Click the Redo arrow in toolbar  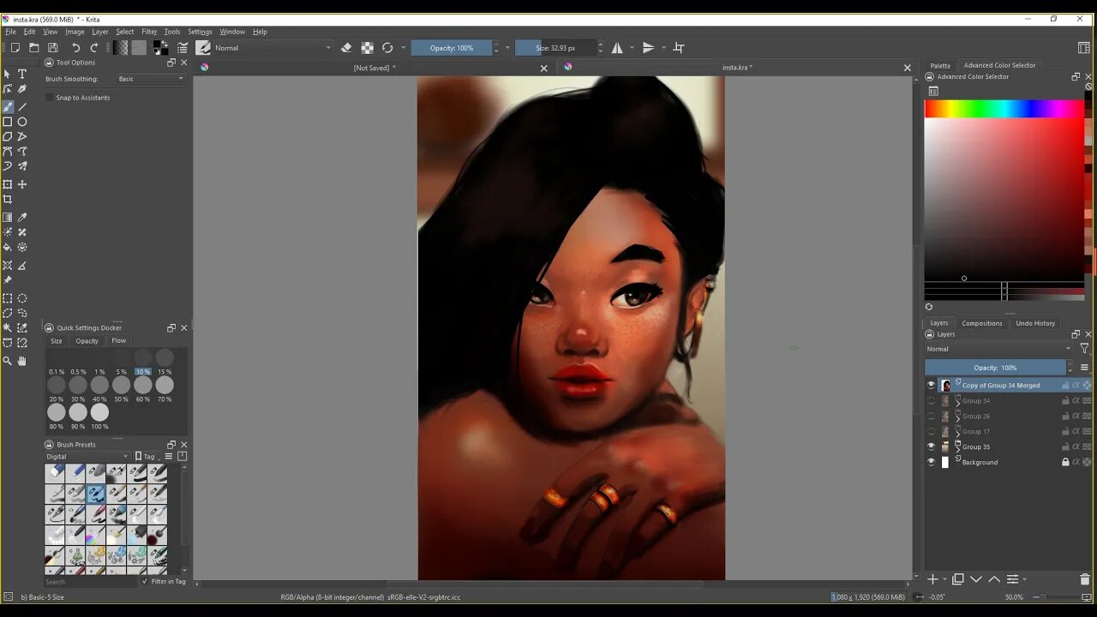(x=94, y=48)
